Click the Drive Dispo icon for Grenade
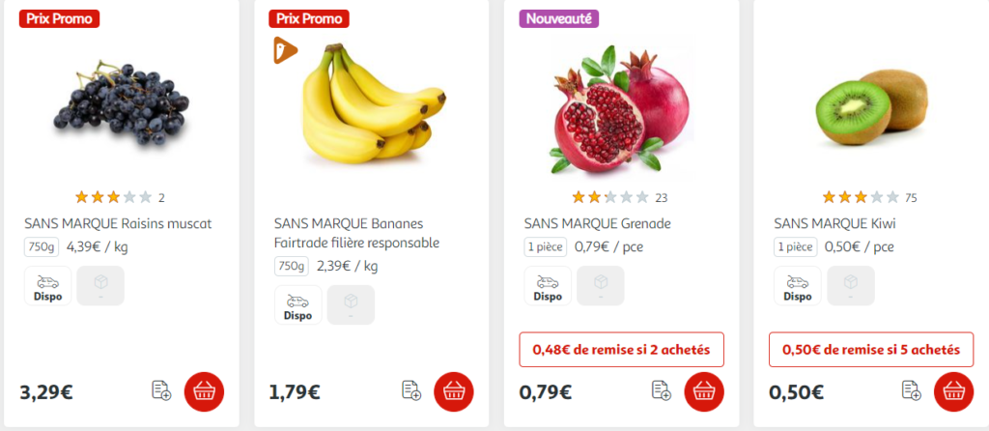 click(x=548, y=286)
